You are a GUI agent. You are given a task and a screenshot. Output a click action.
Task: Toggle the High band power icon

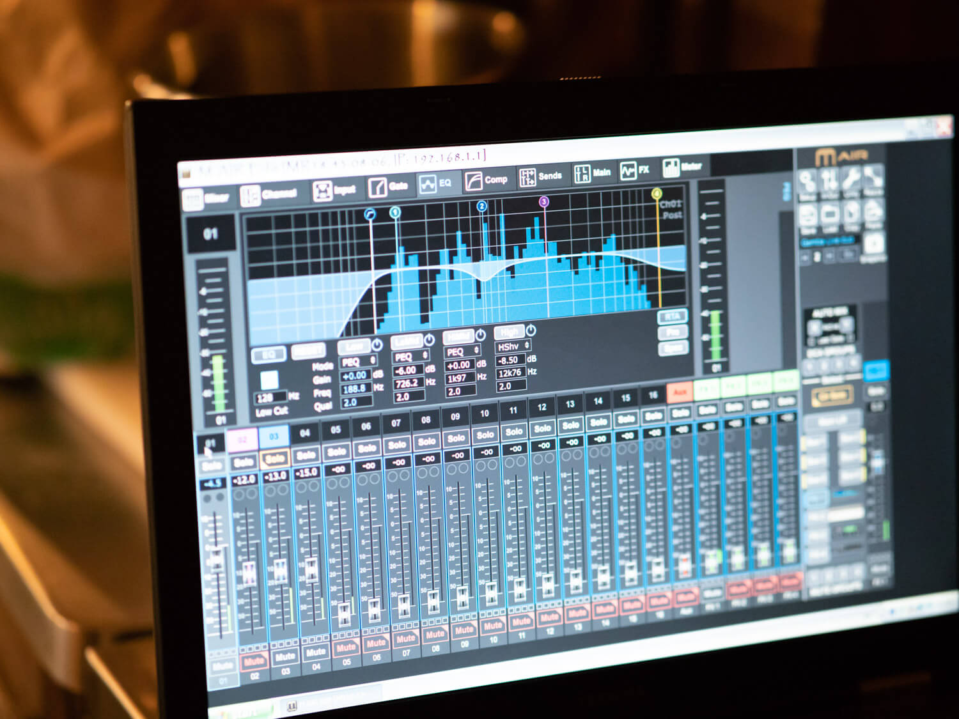[531, 330]
